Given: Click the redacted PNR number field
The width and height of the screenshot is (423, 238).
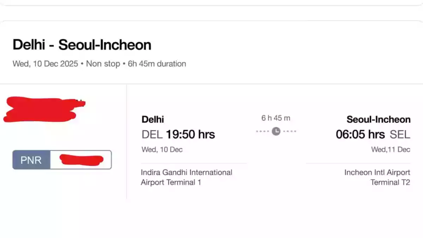Looking at the screenshot, I should coord(81,160).
